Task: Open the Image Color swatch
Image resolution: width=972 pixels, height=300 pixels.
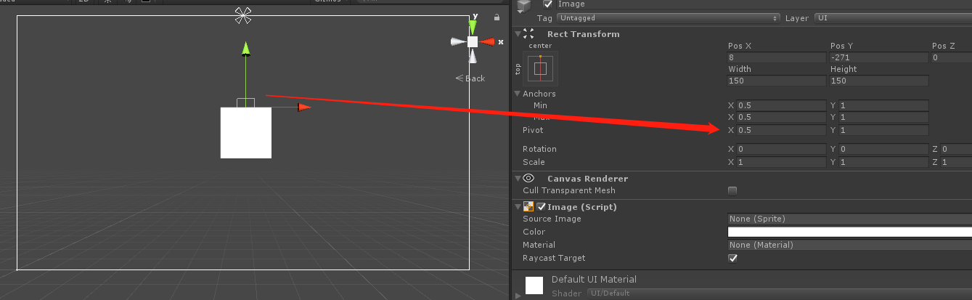Action: (x=850, y=232)
